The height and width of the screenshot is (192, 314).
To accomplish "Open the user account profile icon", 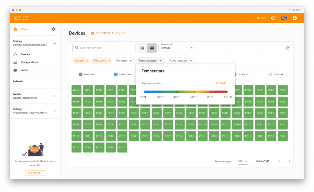I will tap(295, 18).
